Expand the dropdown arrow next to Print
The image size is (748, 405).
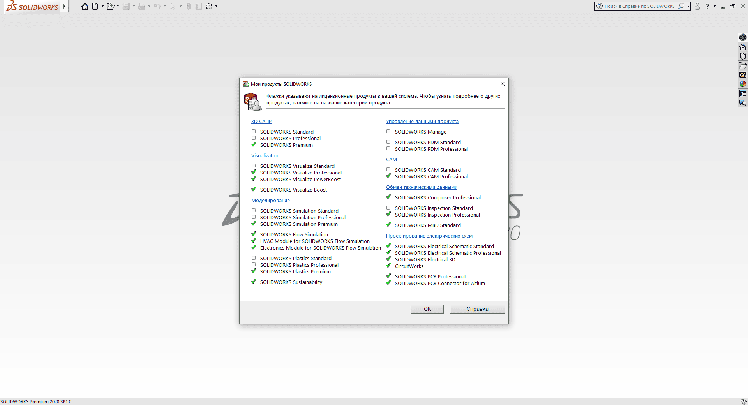(x=149, y=6)
